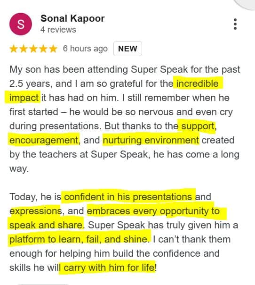This screenshot has height=285, width=255.
Task: View Sonal Kapoor's 4 reviews
Action: point(58,30)
